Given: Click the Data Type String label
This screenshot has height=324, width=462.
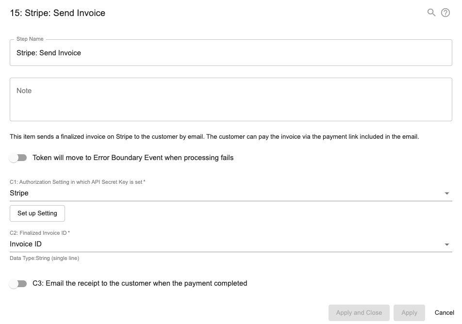Looking at the screenshot, I should click(44, 258).
